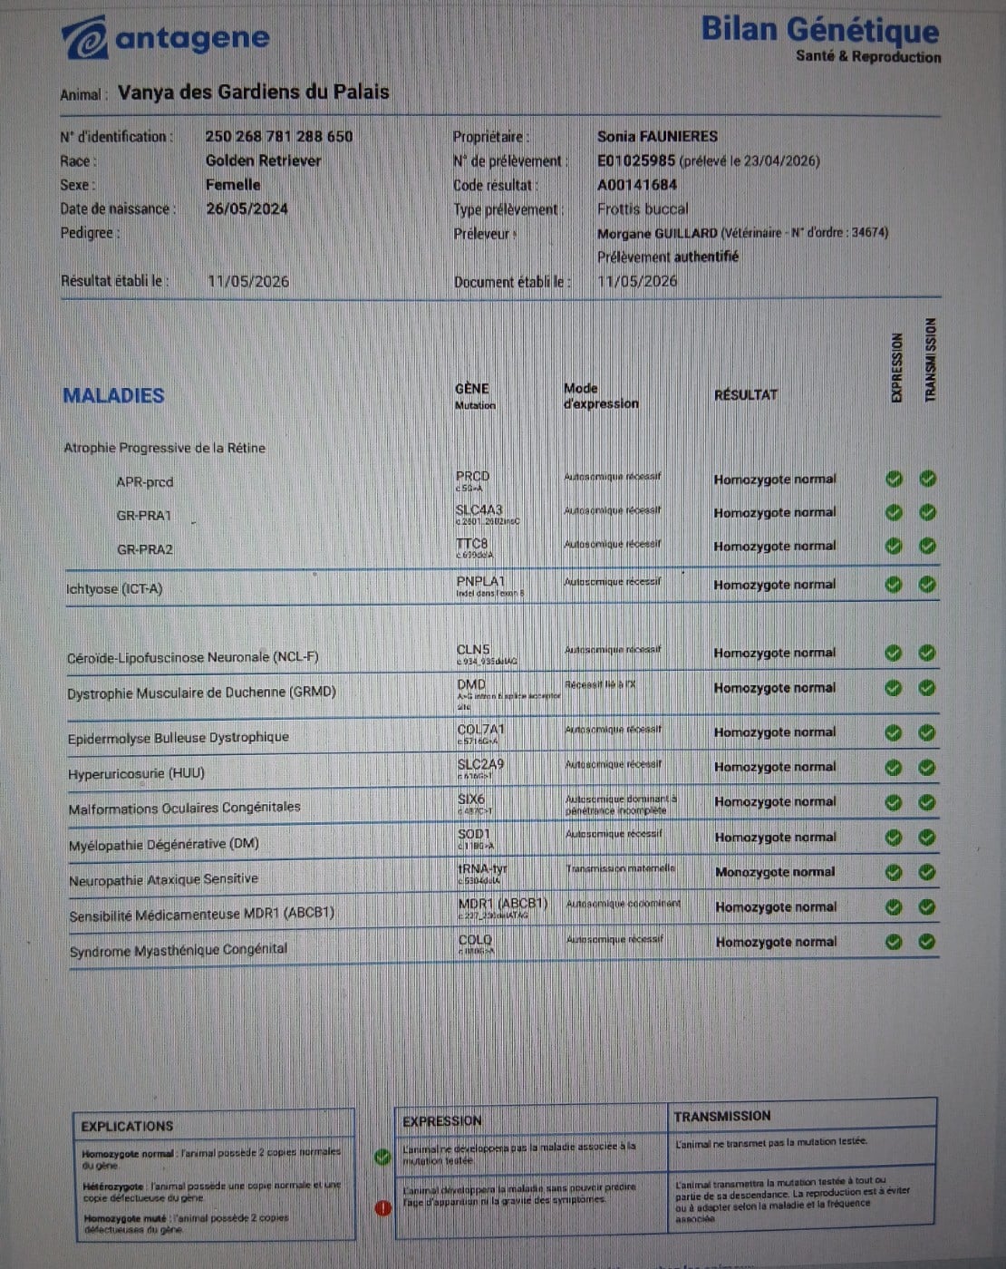Click the Antagene logo at the top

[166, 38]
